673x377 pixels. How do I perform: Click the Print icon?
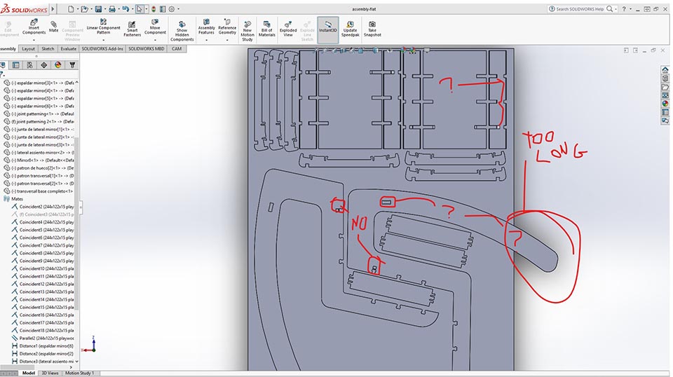point(112,8)
